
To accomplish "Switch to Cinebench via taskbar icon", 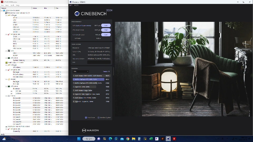I will [168, 139].
